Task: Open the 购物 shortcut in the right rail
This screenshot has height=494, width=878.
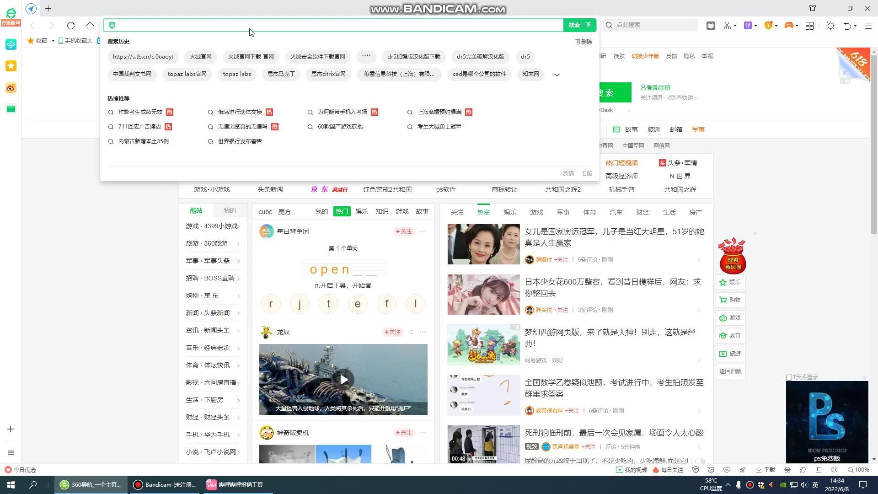Action: click(x=730, y=300)
